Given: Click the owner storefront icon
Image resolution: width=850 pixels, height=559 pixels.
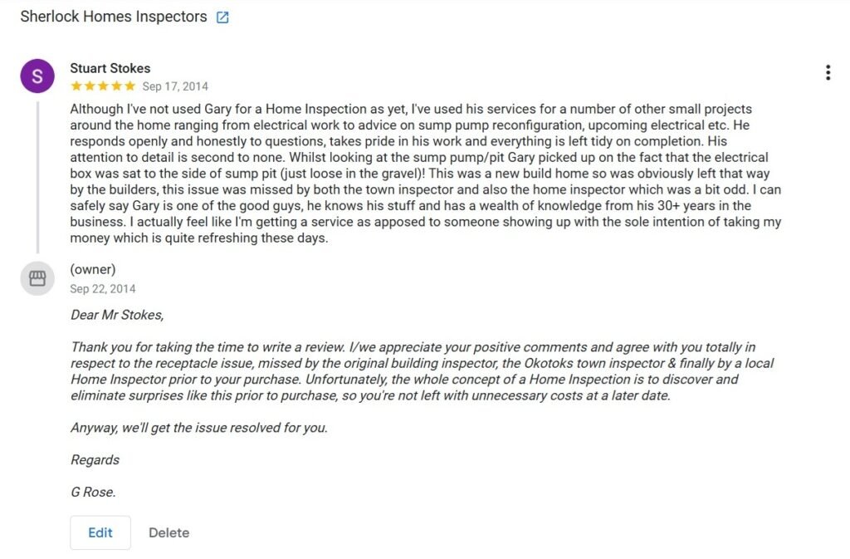Looking at the screenshot, I should [x=37, y=278].
